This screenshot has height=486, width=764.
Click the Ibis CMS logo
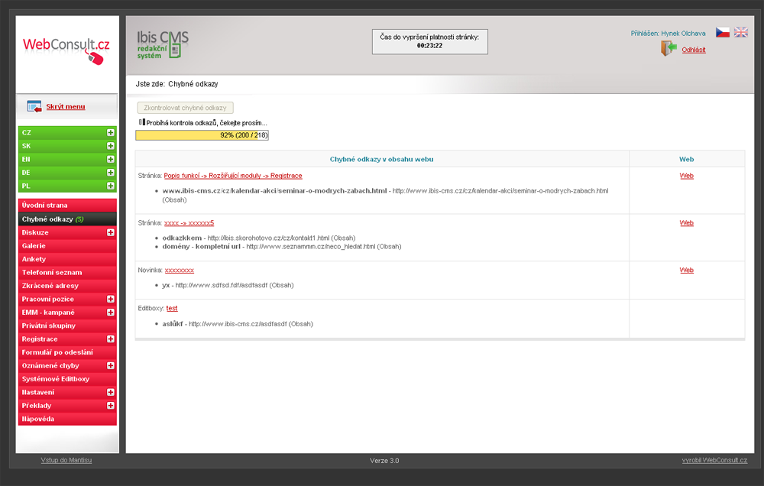click(x=162, y=44)
